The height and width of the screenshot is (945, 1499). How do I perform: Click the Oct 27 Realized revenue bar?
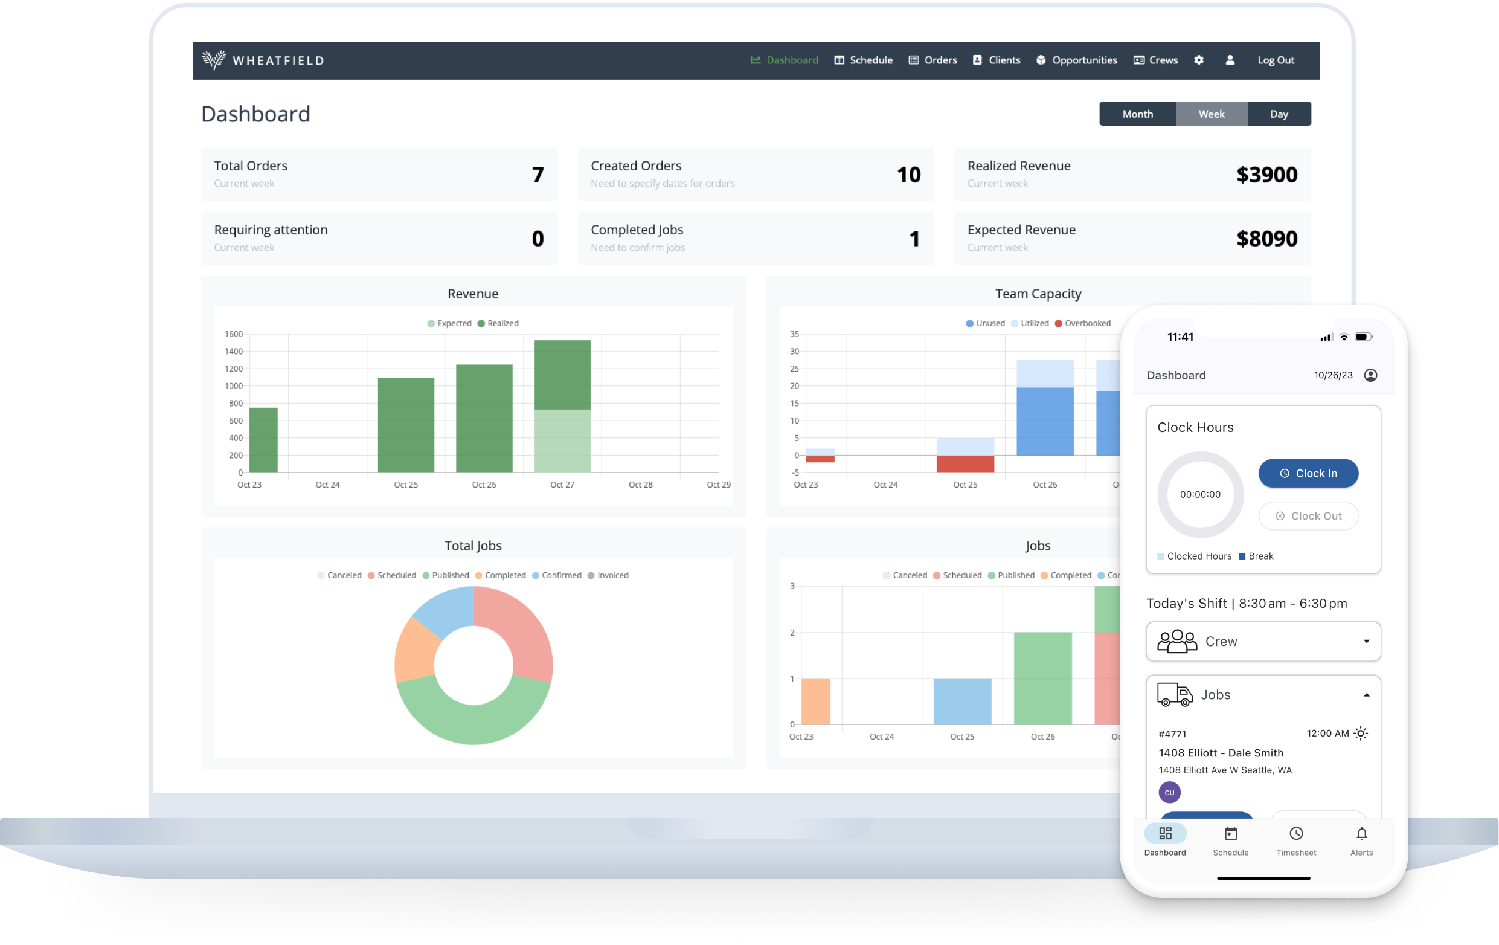pos(562,375)
